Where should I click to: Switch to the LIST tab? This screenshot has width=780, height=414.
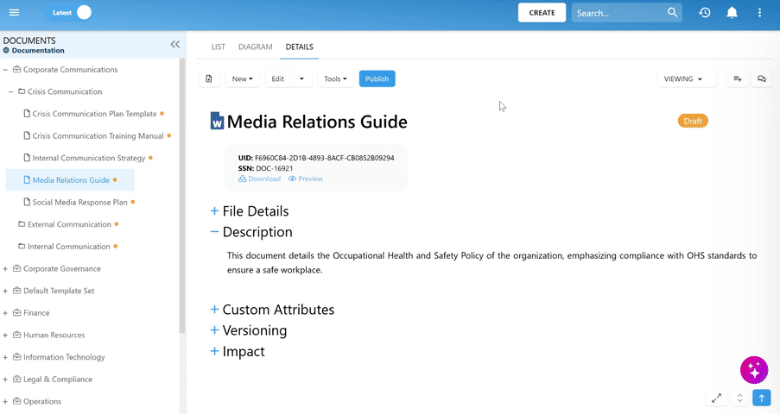point(218,47)
